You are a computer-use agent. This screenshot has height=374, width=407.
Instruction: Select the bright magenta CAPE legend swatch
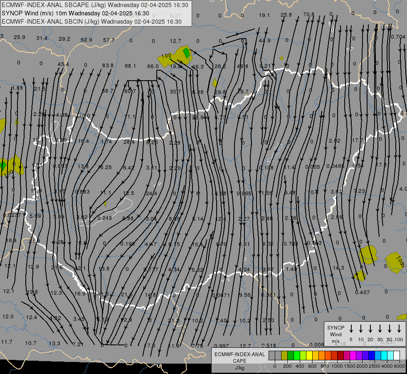click(x=353, y=355)
